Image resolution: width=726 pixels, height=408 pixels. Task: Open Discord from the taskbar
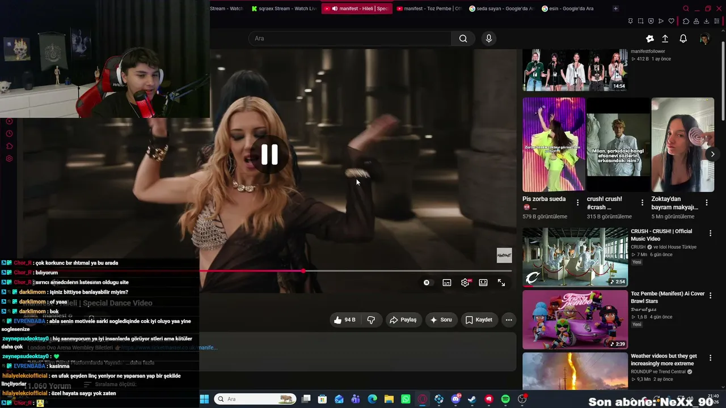click(x=455, y=399)
